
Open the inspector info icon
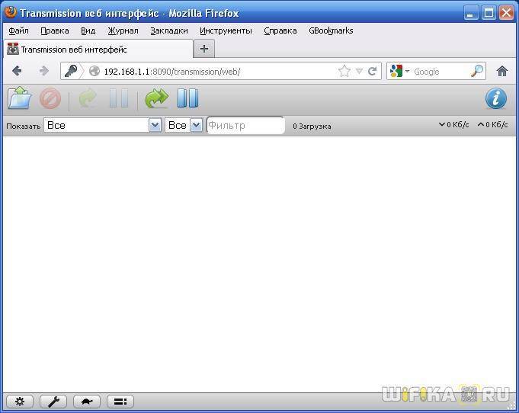click(496, 98)
